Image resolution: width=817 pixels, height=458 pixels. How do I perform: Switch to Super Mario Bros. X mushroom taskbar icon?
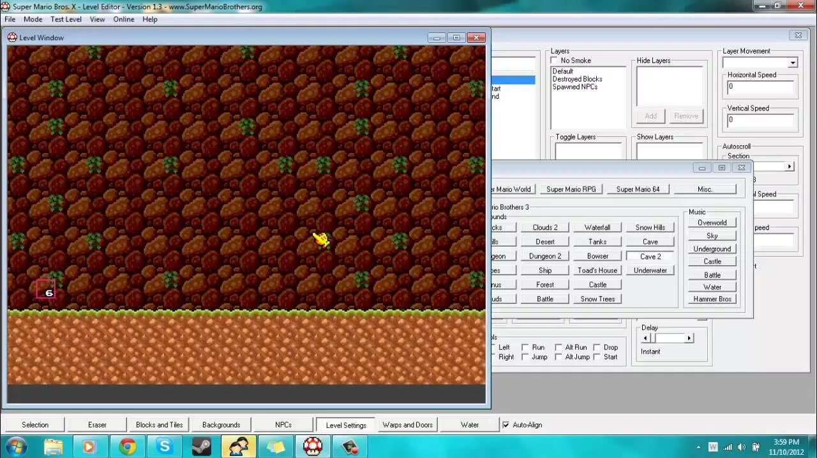click(x=313, y=447)
